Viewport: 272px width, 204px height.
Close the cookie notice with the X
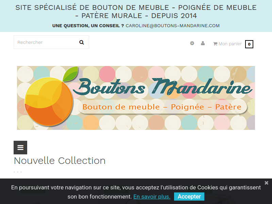[267, 183]
